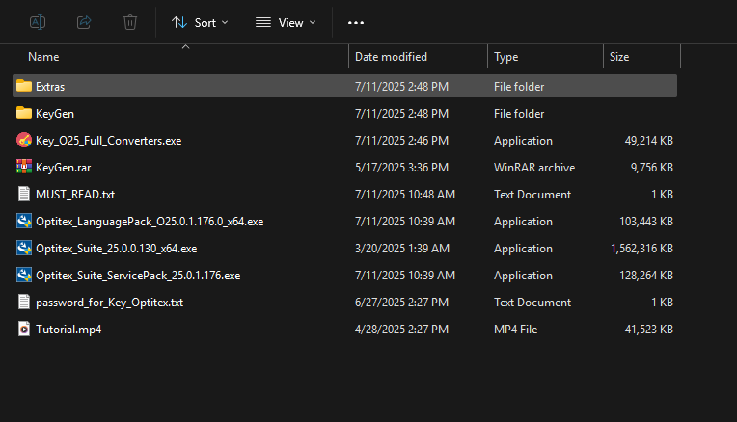The height and width of the screenshot is (422, 737).
Task: Sort by the Date modified column header
Action: coord(391,57)
